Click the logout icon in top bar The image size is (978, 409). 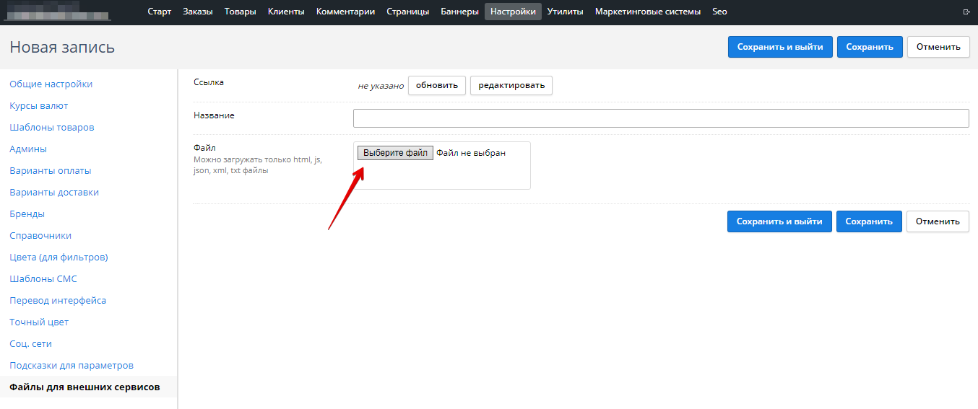(966, 12)
